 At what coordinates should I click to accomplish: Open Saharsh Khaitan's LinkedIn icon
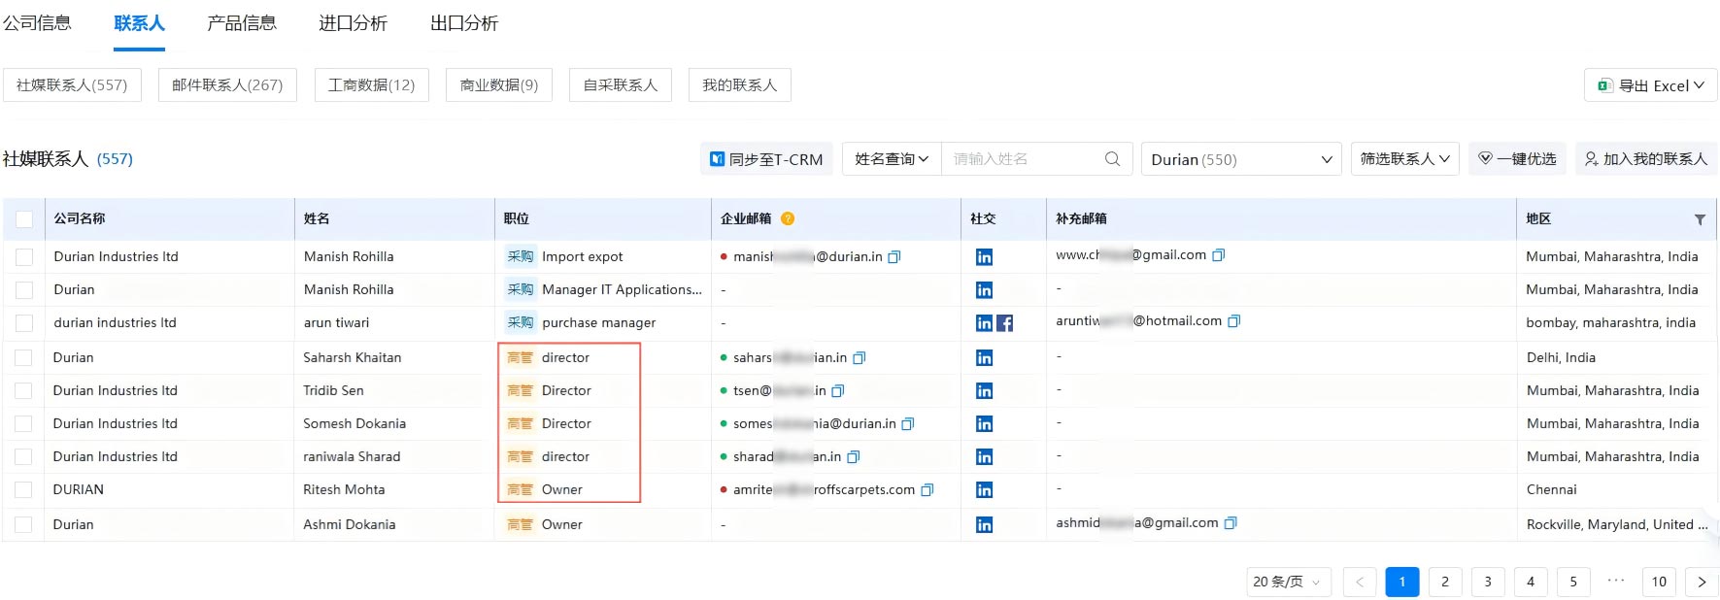pos(984,358)
